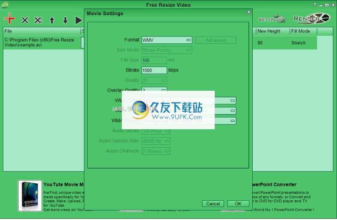Open the Audio Sample Rate 48000 Hz dropdown
337x220 pixels.
(156, 141)
